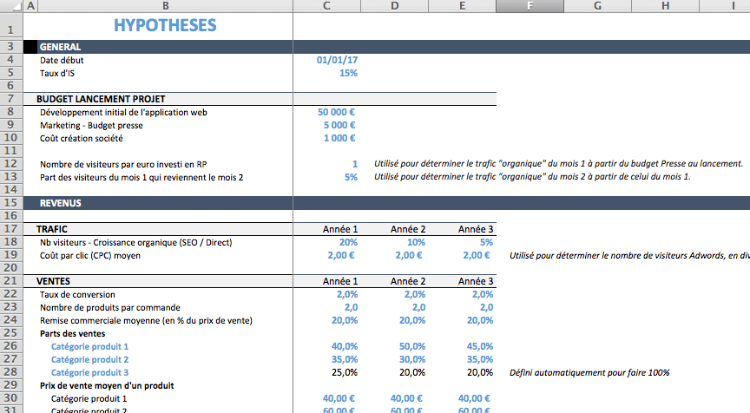Click the HYPOTHESES title cell
Image resolution: width=750 pixels, height=413 pixels.
pyautogui.click(x=165, y=26)
